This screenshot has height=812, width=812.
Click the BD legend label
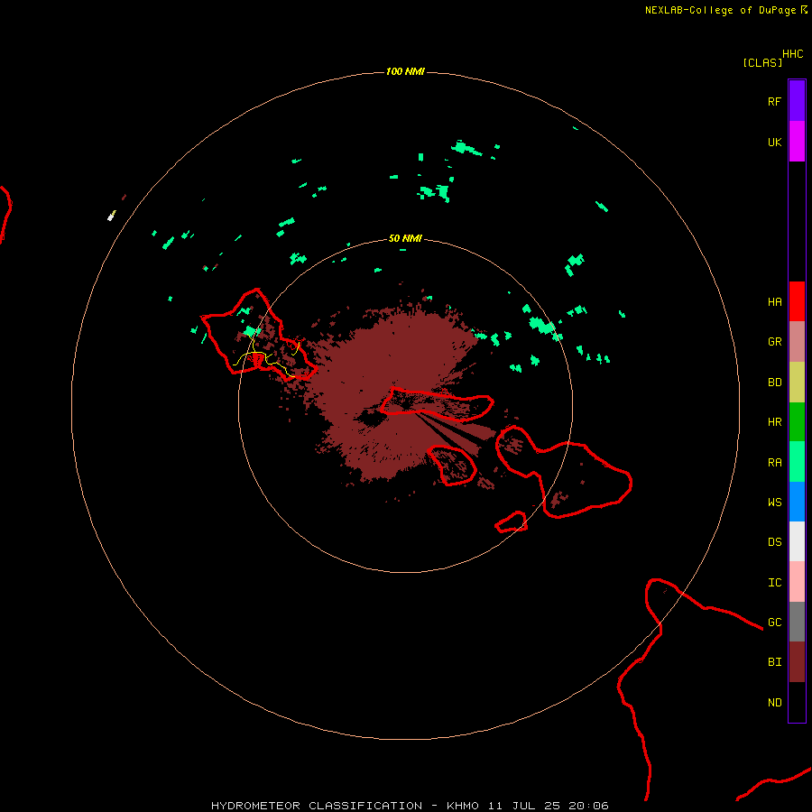coord(774,383)
